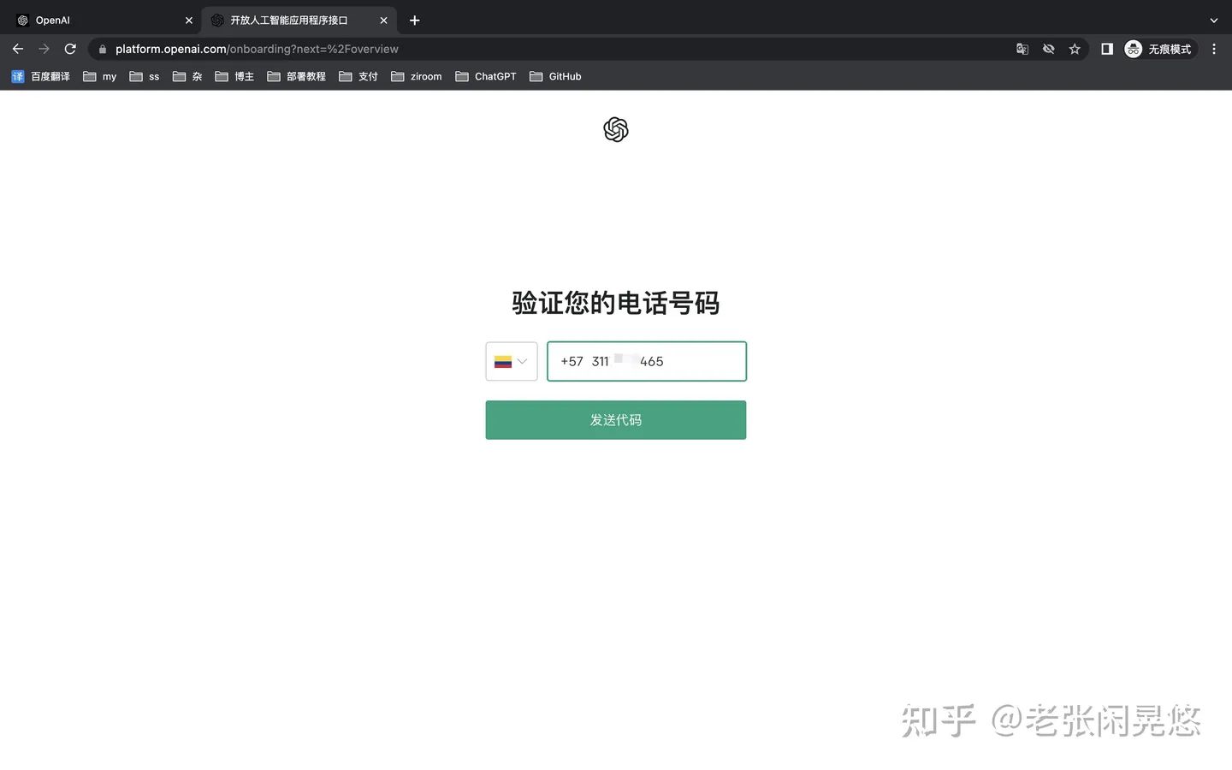The width and height of the screenshot is (1232, 770).
Task: Open the GitHub bookmarks folder
Action: click(x=555, y=76)
